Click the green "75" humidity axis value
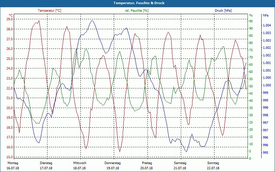 pos(251,50)
